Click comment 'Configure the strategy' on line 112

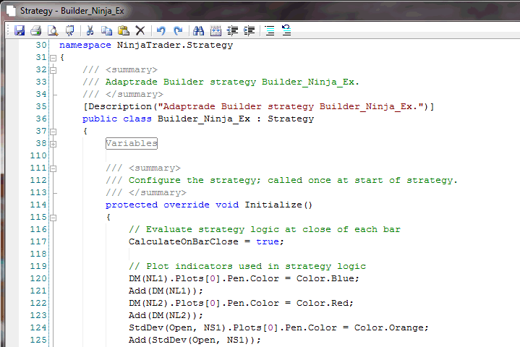[192, 180]
